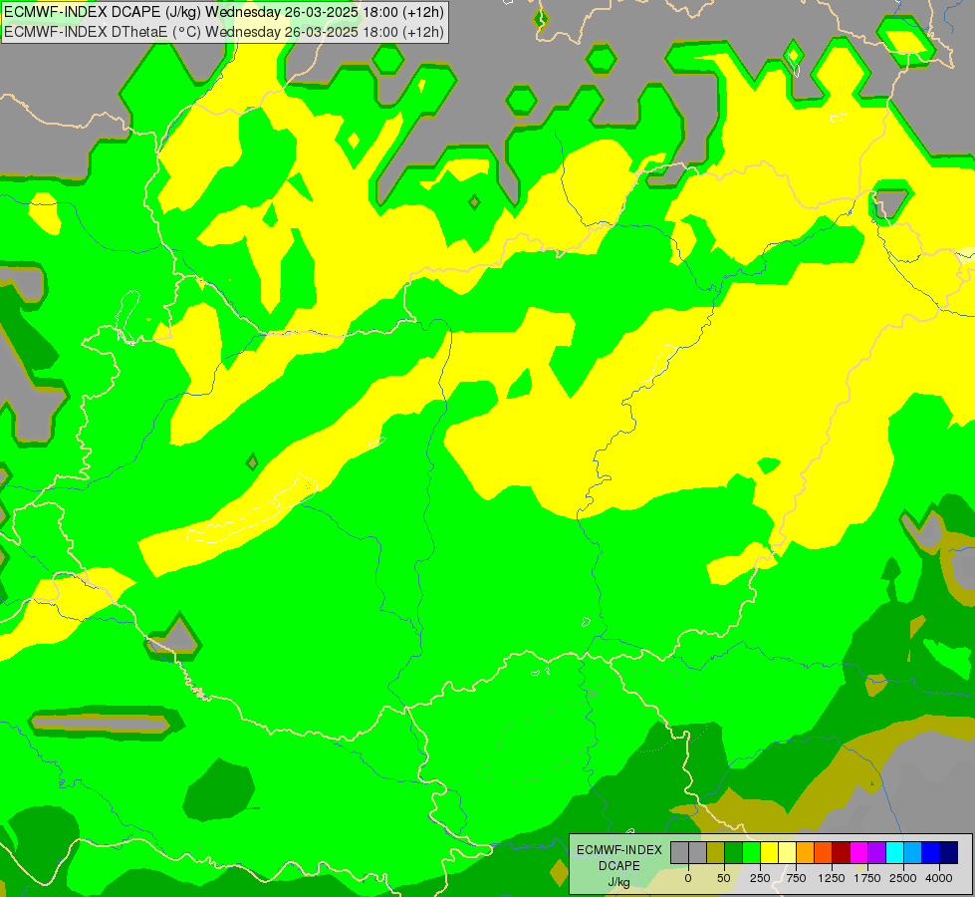This screenshot has height=897, width=975.
Task: Click the pure blue legend swatch
Action: [931, 853]
